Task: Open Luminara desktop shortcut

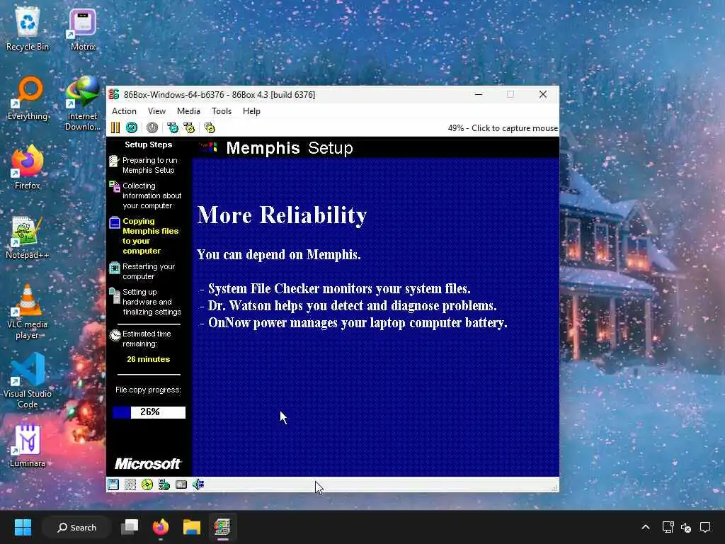Action: pyautogui.click(x=28, y=445)
